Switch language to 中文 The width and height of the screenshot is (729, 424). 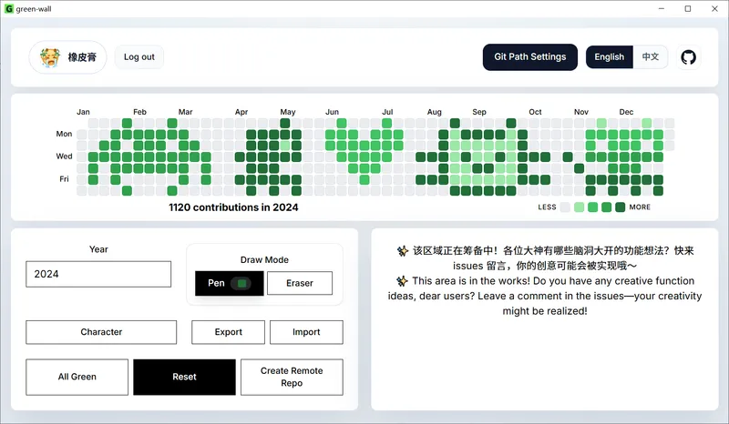(651, 57)
